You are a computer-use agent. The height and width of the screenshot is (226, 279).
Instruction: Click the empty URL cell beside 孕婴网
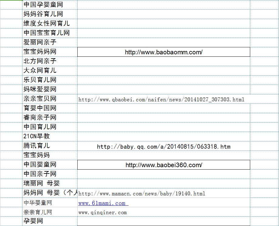click(164, 221)
